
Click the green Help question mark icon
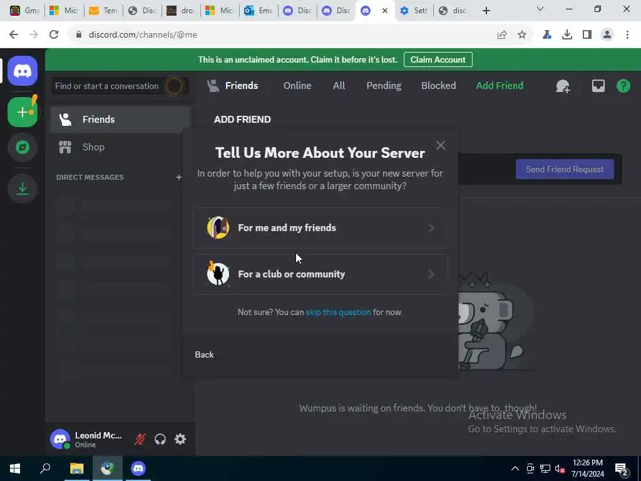click(623, 86)
